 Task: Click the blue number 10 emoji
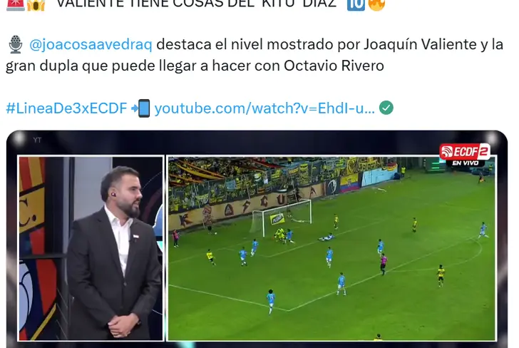point(356,5)
